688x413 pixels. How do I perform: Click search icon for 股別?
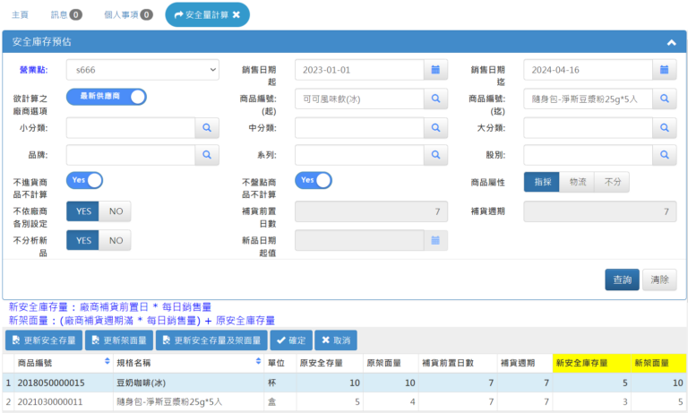pos(665,155)
